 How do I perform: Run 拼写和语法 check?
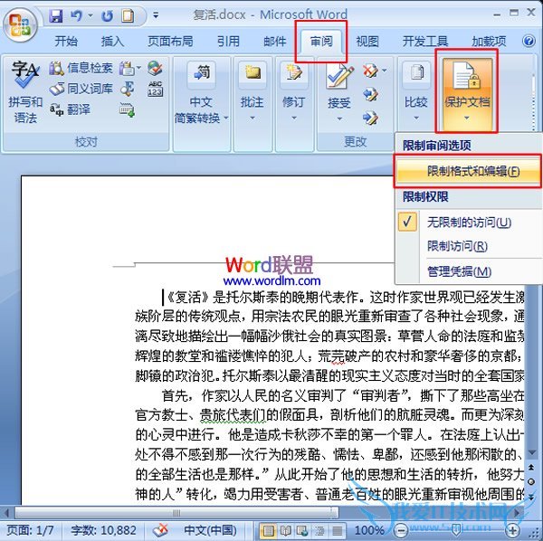(x=24, y=92)
